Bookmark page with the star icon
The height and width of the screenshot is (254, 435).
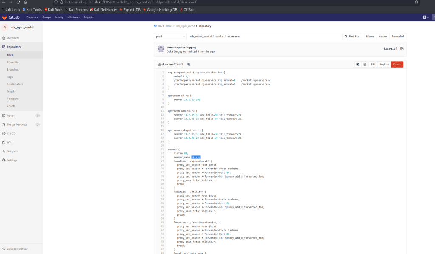coord(416,2)
